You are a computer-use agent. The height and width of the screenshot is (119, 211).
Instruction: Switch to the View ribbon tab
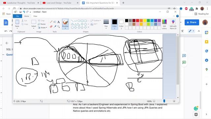point(35,16)
